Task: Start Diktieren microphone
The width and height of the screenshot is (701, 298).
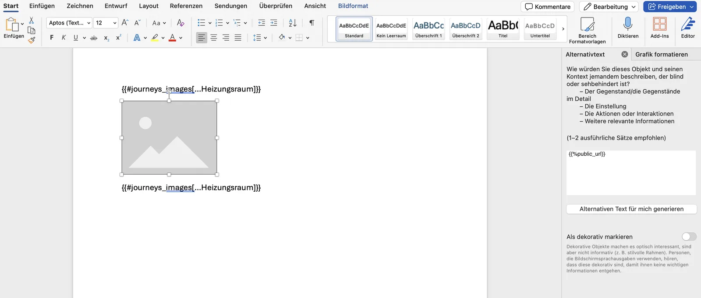Action: 628,28
